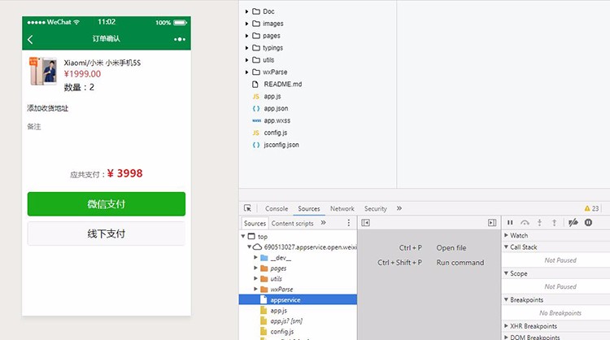610x340 pixels.
Task: Switch to the Console tab
Action: click(x=277, y=208)
